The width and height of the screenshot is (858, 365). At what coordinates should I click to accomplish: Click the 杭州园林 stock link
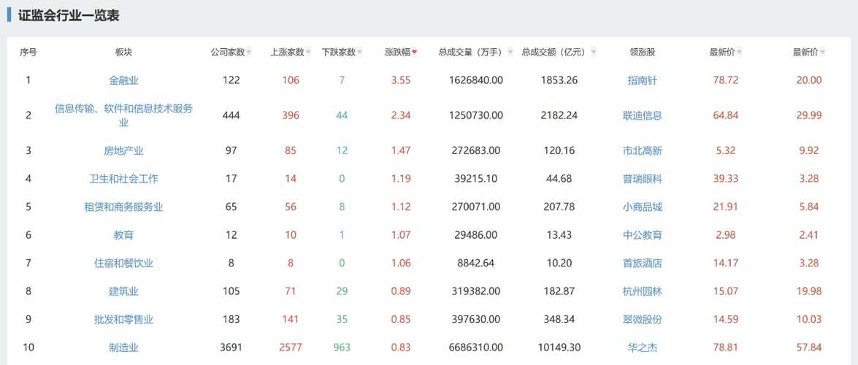[642, 291]
